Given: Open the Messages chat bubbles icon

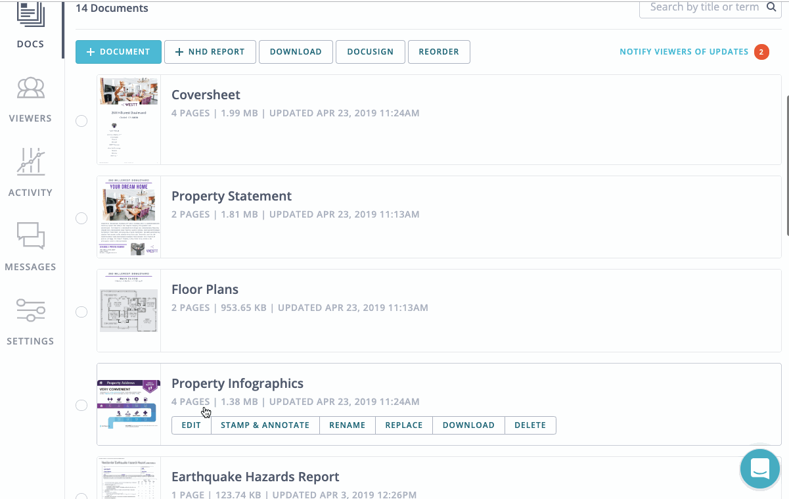Looking at the screenshot, I should tap(30, 237).
